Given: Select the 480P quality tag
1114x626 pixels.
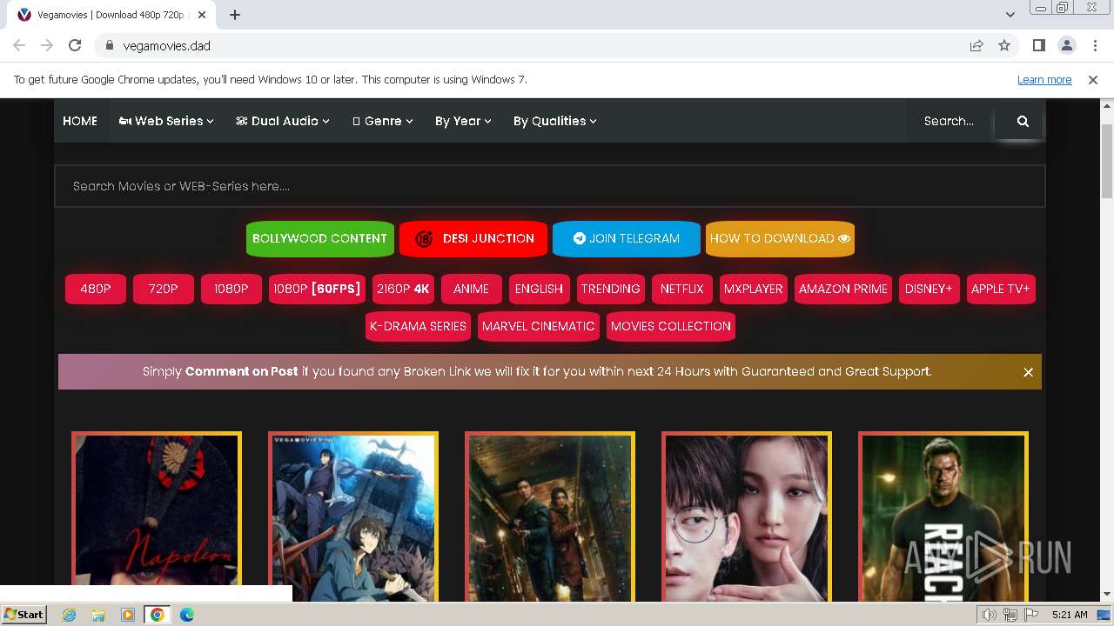Looking at the screenshot, I should (96, 289).
